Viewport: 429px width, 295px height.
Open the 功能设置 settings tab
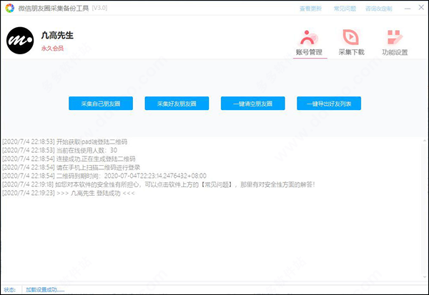[395, 43]
